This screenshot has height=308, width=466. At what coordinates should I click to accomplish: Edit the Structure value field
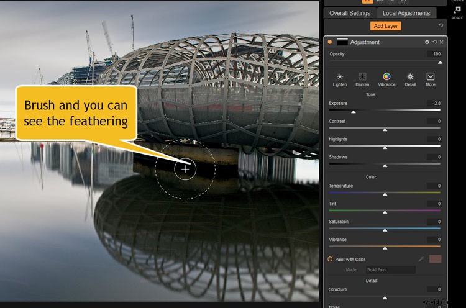click(x=434, y=289)
